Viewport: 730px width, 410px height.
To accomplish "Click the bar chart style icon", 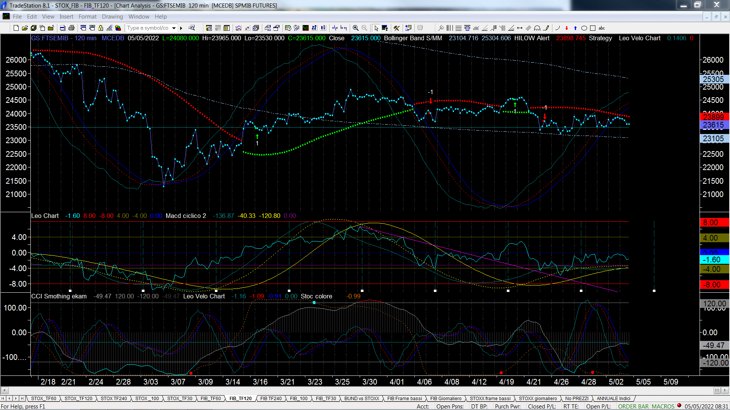I will click(x=314, y=28).
